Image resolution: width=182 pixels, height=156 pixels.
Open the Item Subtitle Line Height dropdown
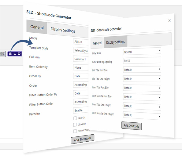click(x=142, y=116)
